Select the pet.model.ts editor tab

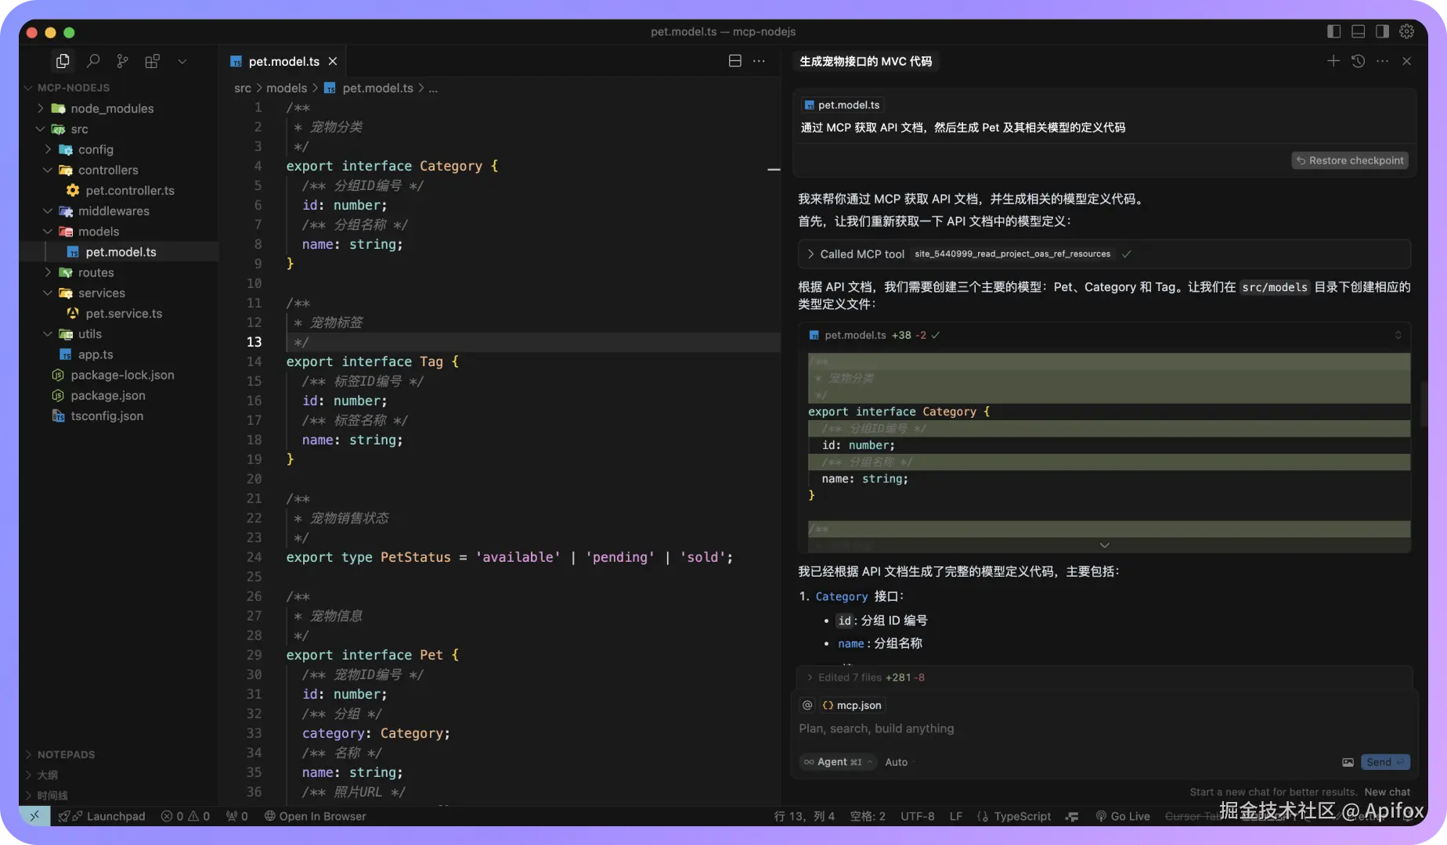click(283, 61)
